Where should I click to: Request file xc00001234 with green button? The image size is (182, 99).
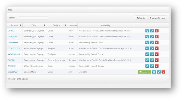coord(145,72)
